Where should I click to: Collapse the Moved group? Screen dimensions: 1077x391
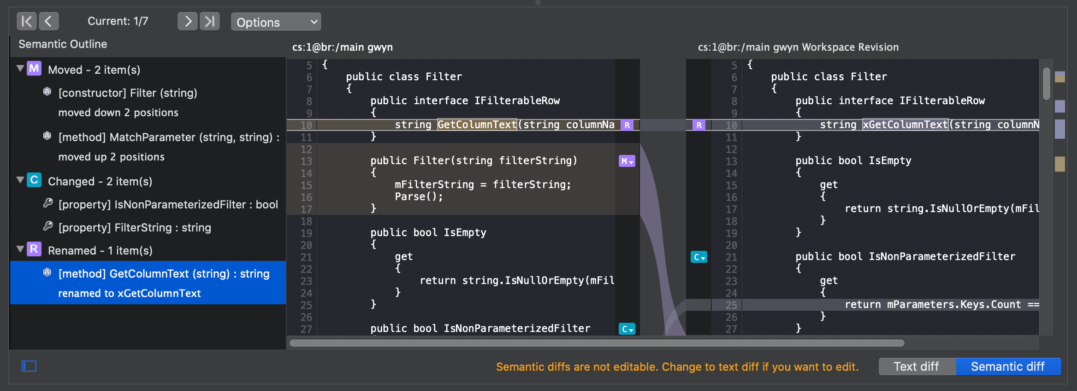20,69
